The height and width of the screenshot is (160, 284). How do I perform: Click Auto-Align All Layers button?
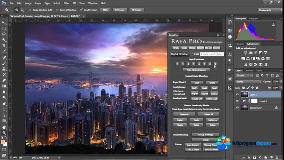pyautogui.click(x=196, y=70)
